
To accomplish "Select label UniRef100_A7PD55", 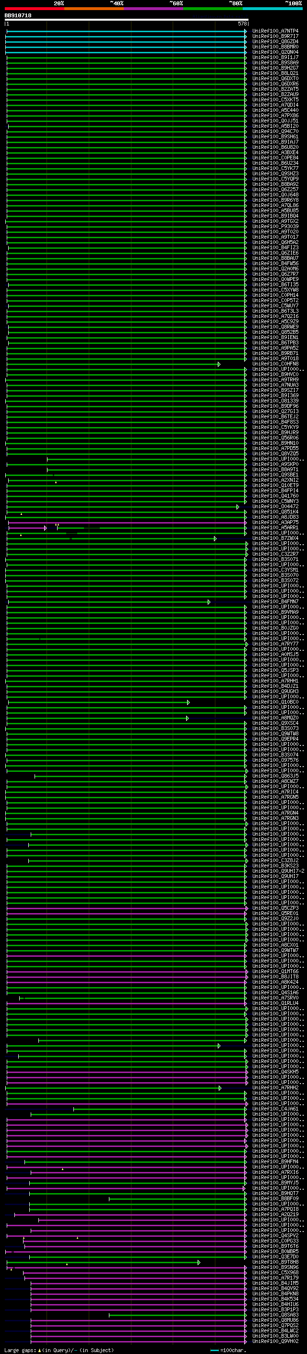I will click(275, 448).
